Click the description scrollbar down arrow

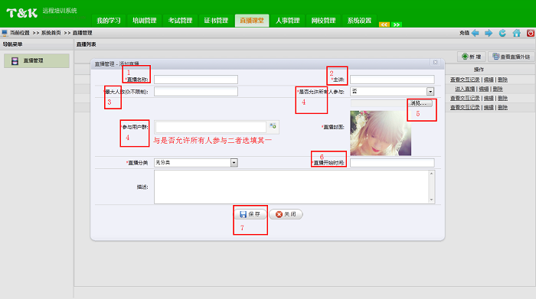(431, 200)
